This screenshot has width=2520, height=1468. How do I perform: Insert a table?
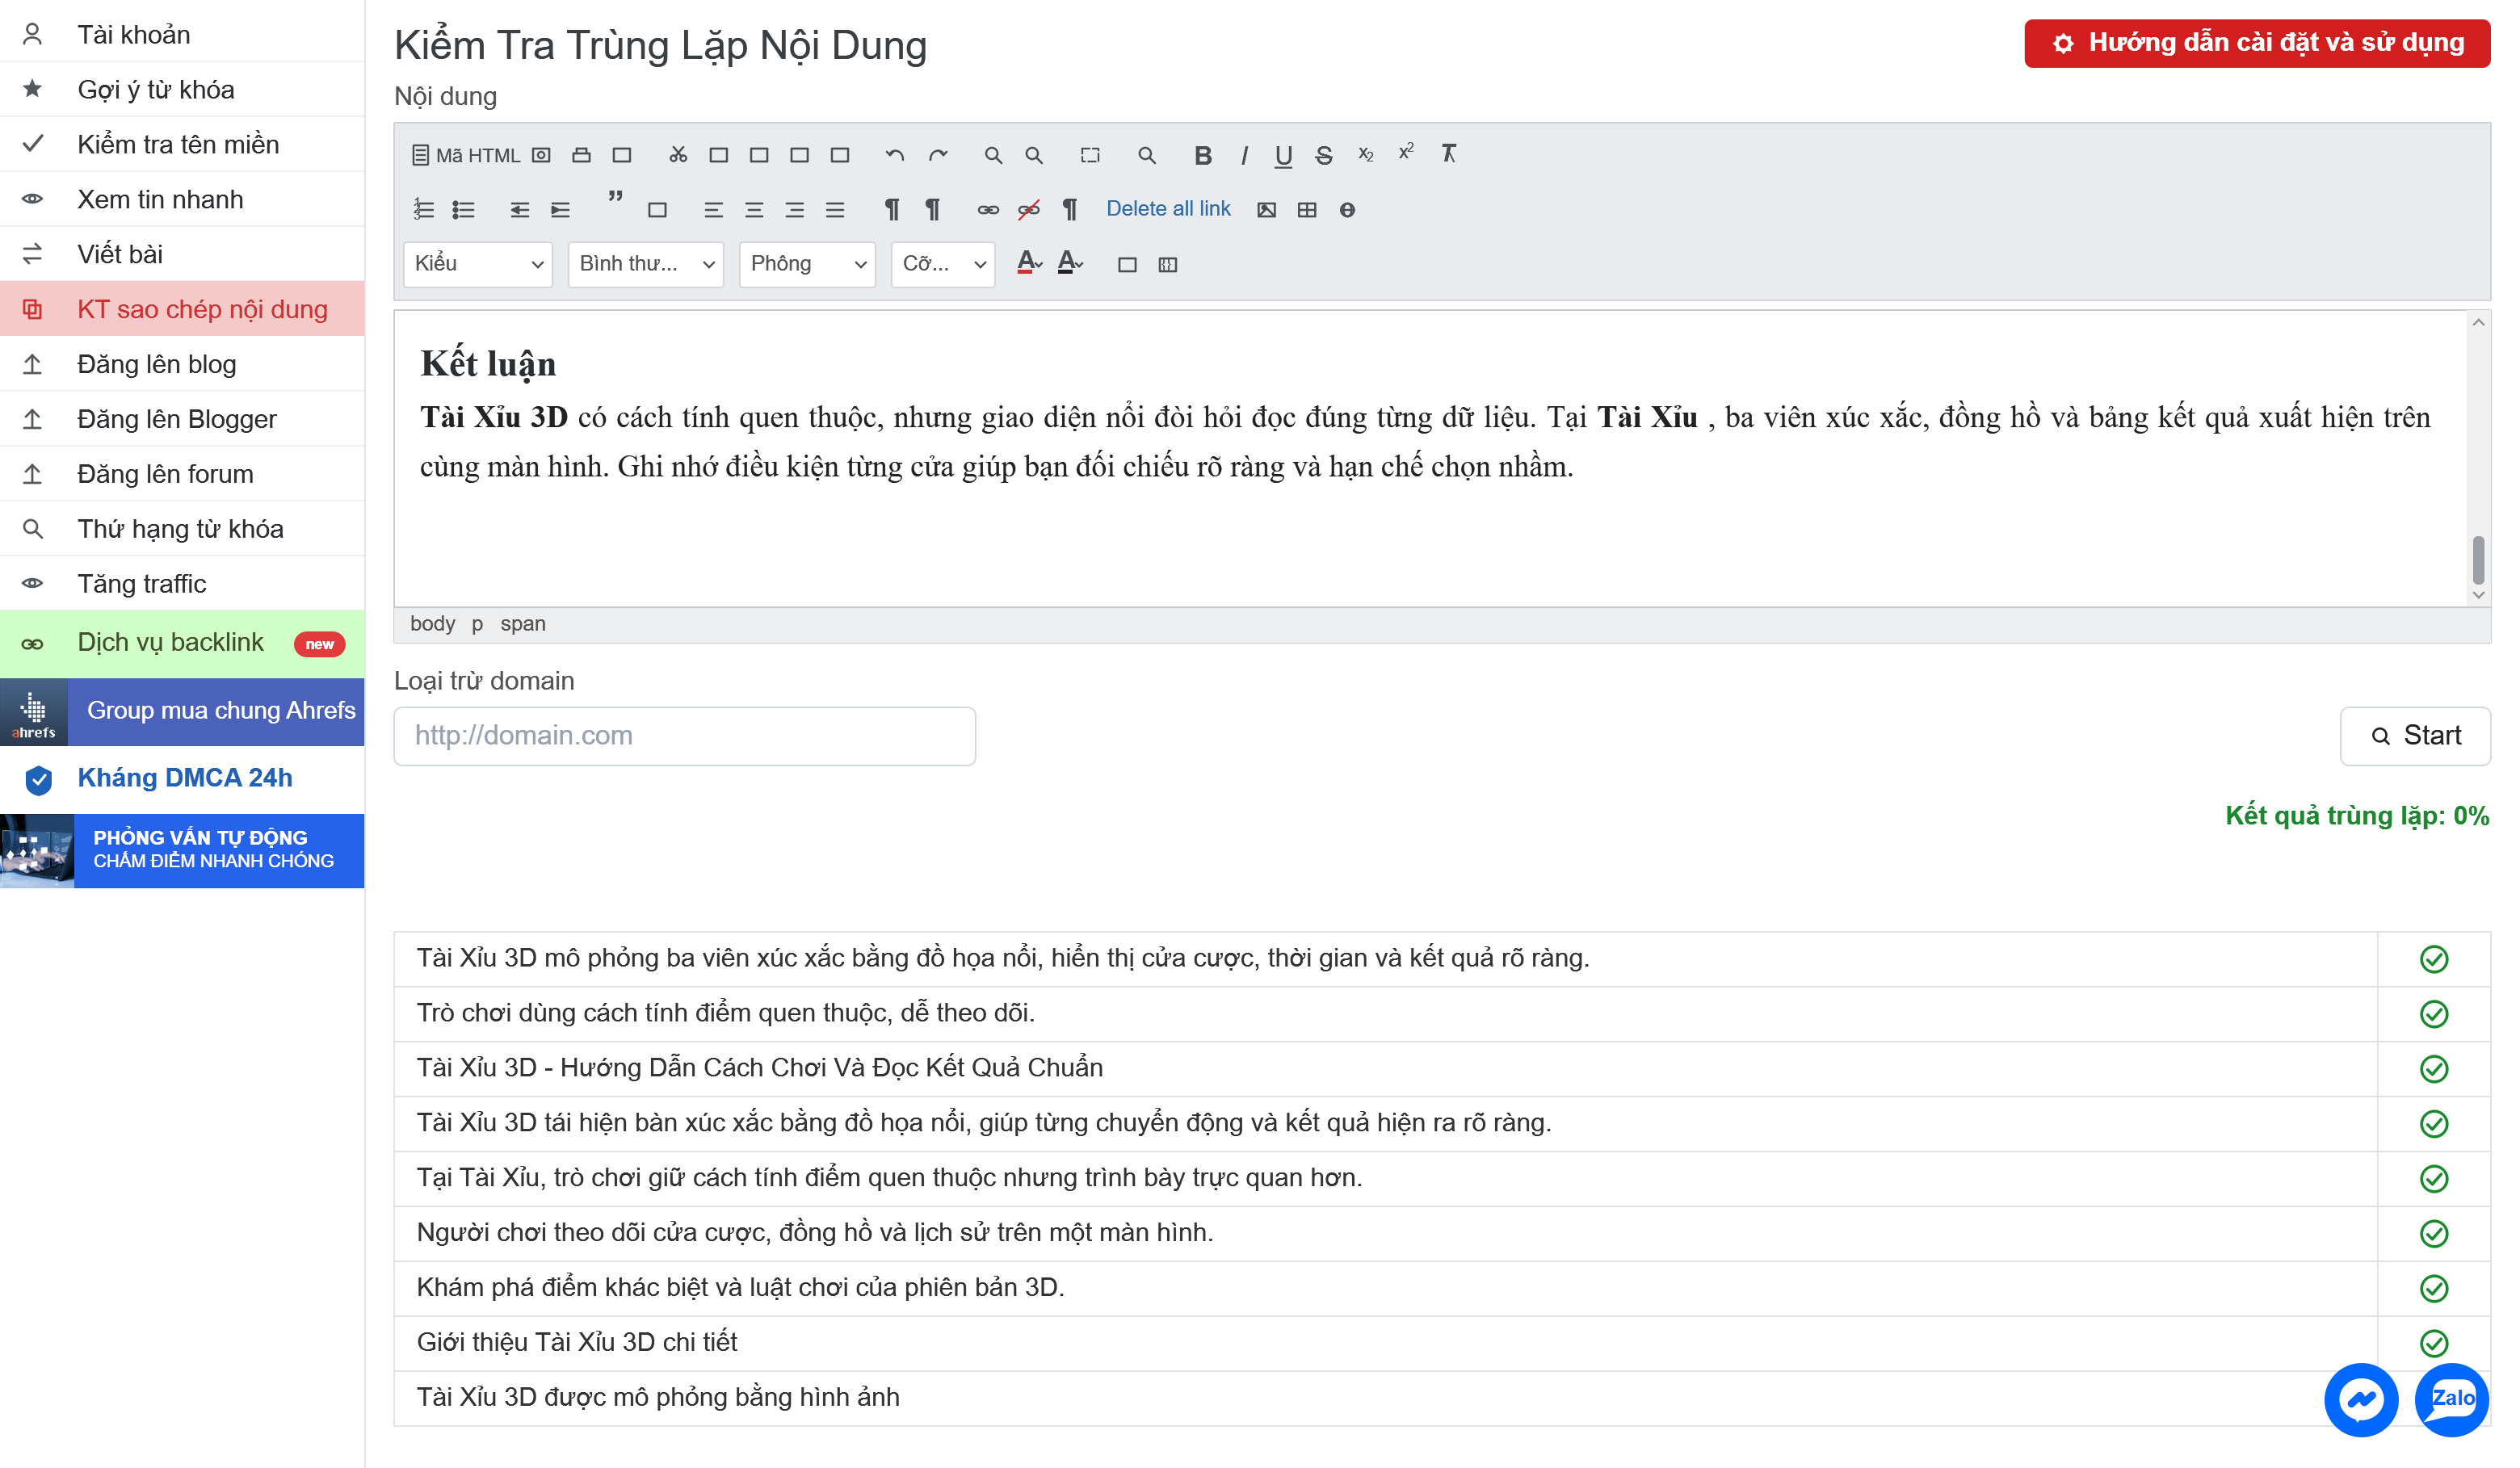(x=1307, y=210)
